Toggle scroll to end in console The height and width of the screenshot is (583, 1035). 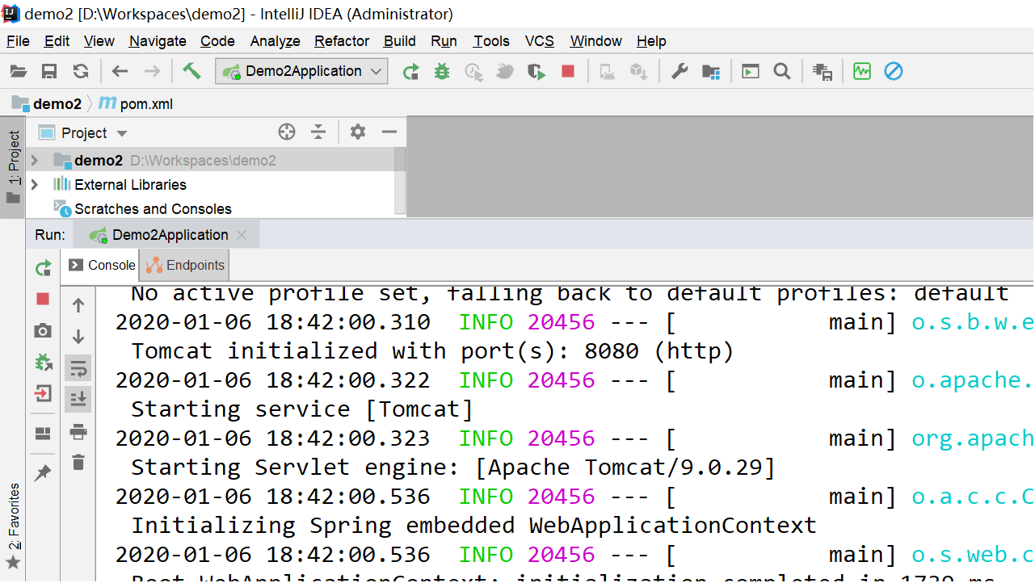coord(78,400)
